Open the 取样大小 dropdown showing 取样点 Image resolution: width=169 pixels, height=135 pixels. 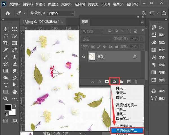tap(61, 13)
